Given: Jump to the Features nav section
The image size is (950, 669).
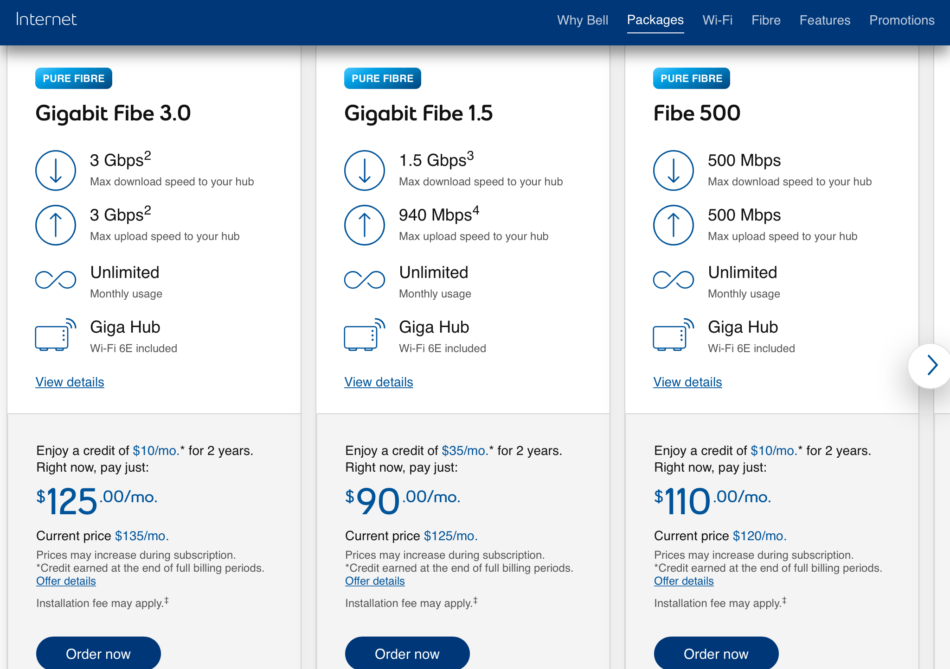Looking at the screenshot, I should point(825,20).
